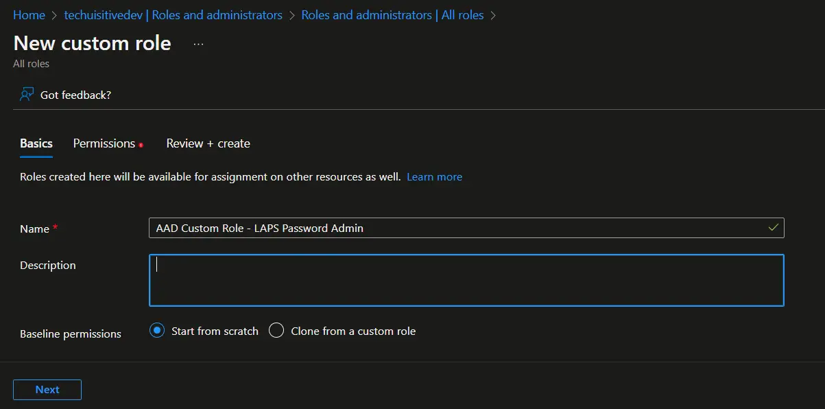Click the validation checkmark in the Name field
Image resolution: width=825 pixels, height=409 pixels.
[774, 227]
